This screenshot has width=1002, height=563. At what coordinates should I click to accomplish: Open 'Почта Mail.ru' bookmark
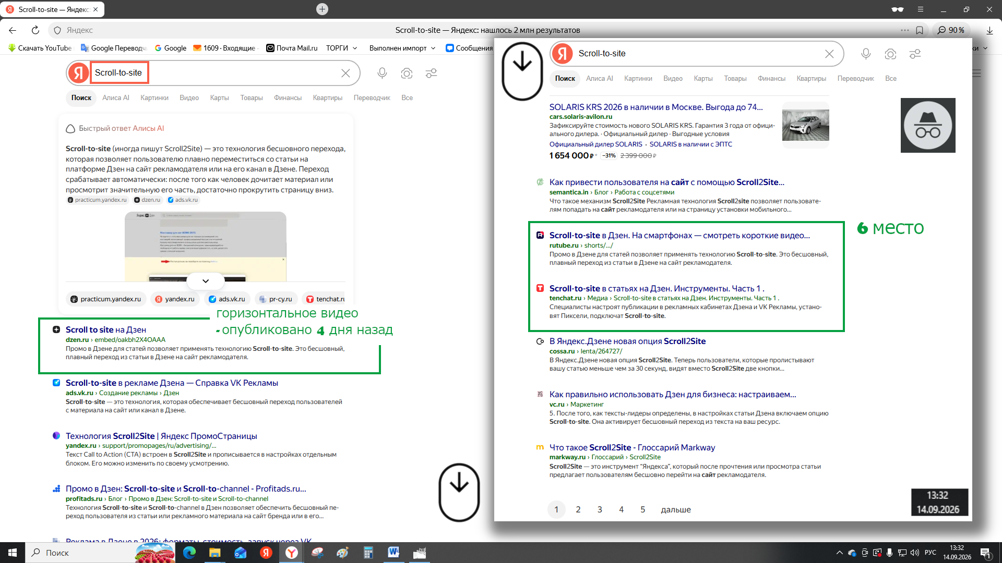click(x=292, y=48)
